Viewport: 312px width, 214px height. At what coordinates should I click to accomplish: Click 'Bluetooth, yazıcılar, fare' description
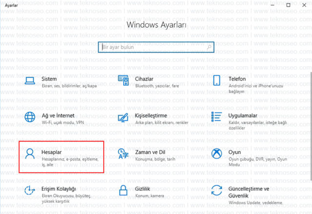click(x=157, y=86)
